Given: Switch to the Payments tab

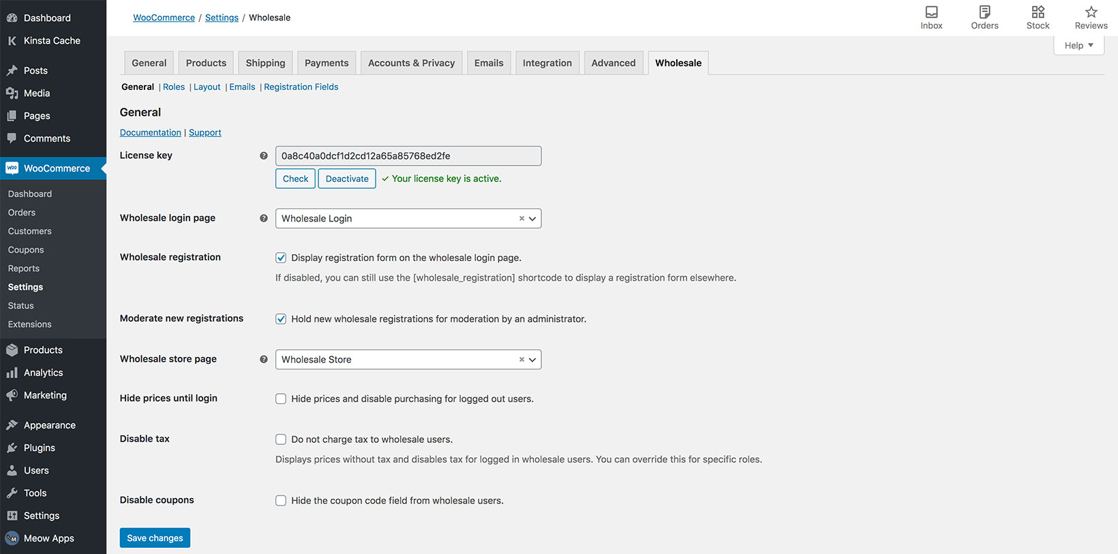Looking at the screenshot, I should coord(327,63).
